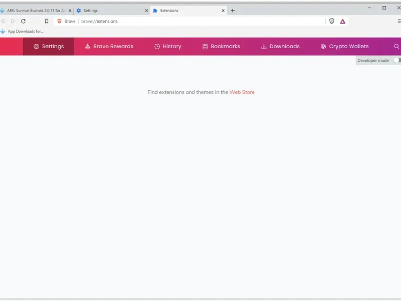Viewport: 401px width, 301px height.
Task: Click the Brave lion icon in address bar
Action: point(59,21)
